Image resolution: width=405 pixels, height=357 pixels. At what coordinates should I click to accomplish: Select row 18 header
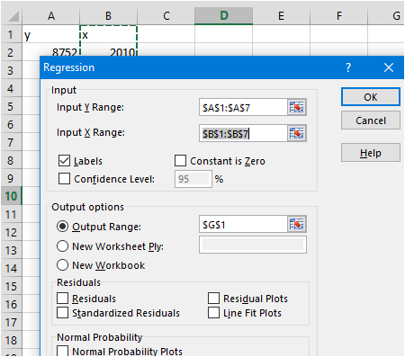11,340
